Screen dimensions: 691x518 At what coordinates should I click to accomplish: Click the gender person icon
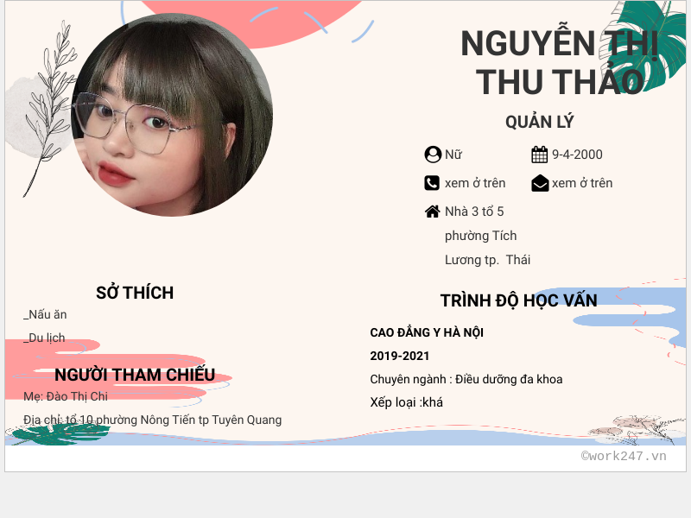[x=433, y=155]
